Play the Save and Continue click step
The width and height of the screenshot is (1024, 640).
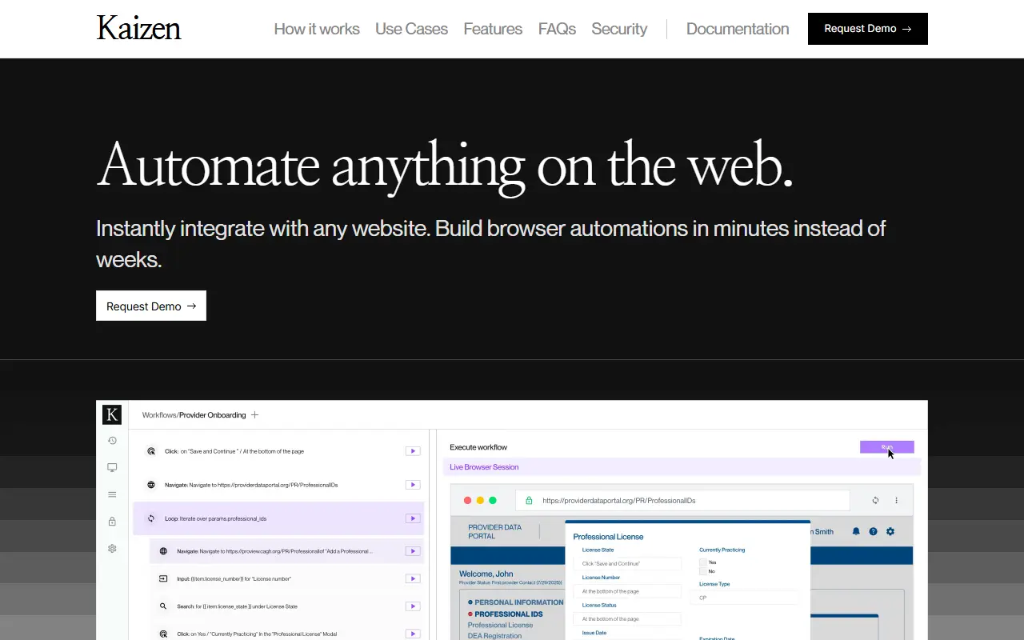point(413,451)
